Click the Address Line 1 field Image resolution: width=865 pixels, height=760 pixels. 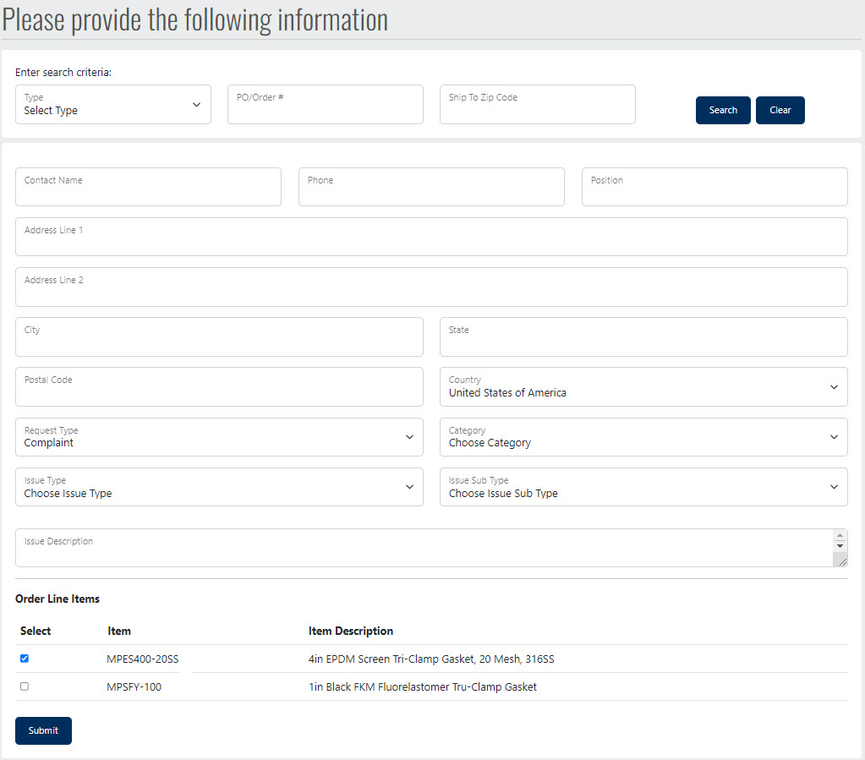tap(431, 237)
